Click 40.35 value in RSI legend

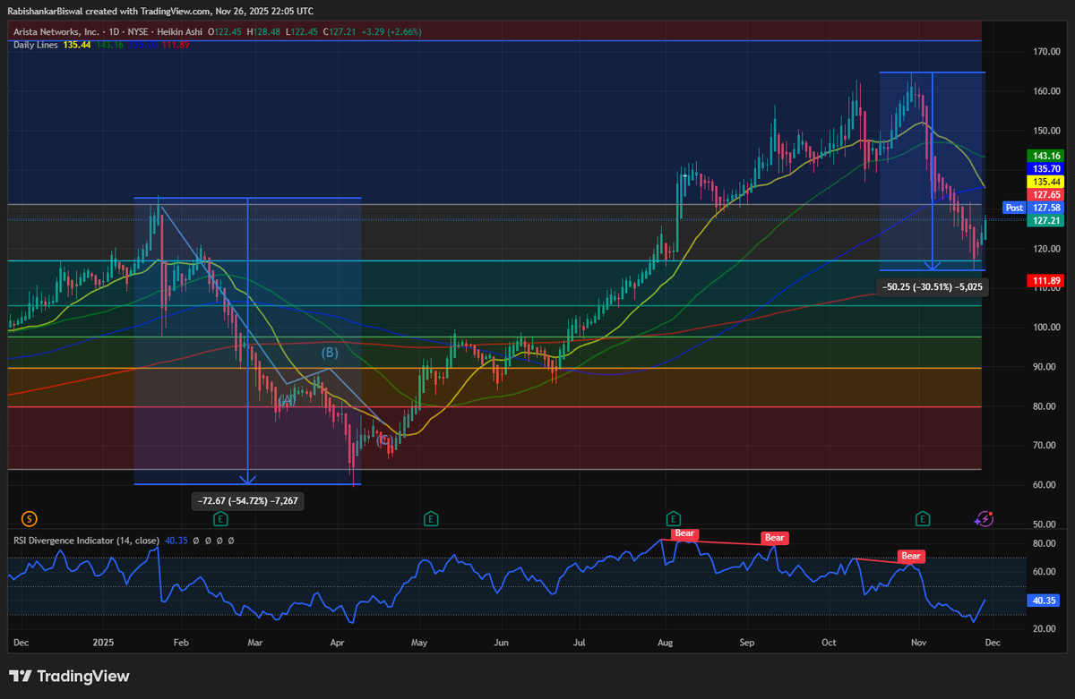[176, 540]
